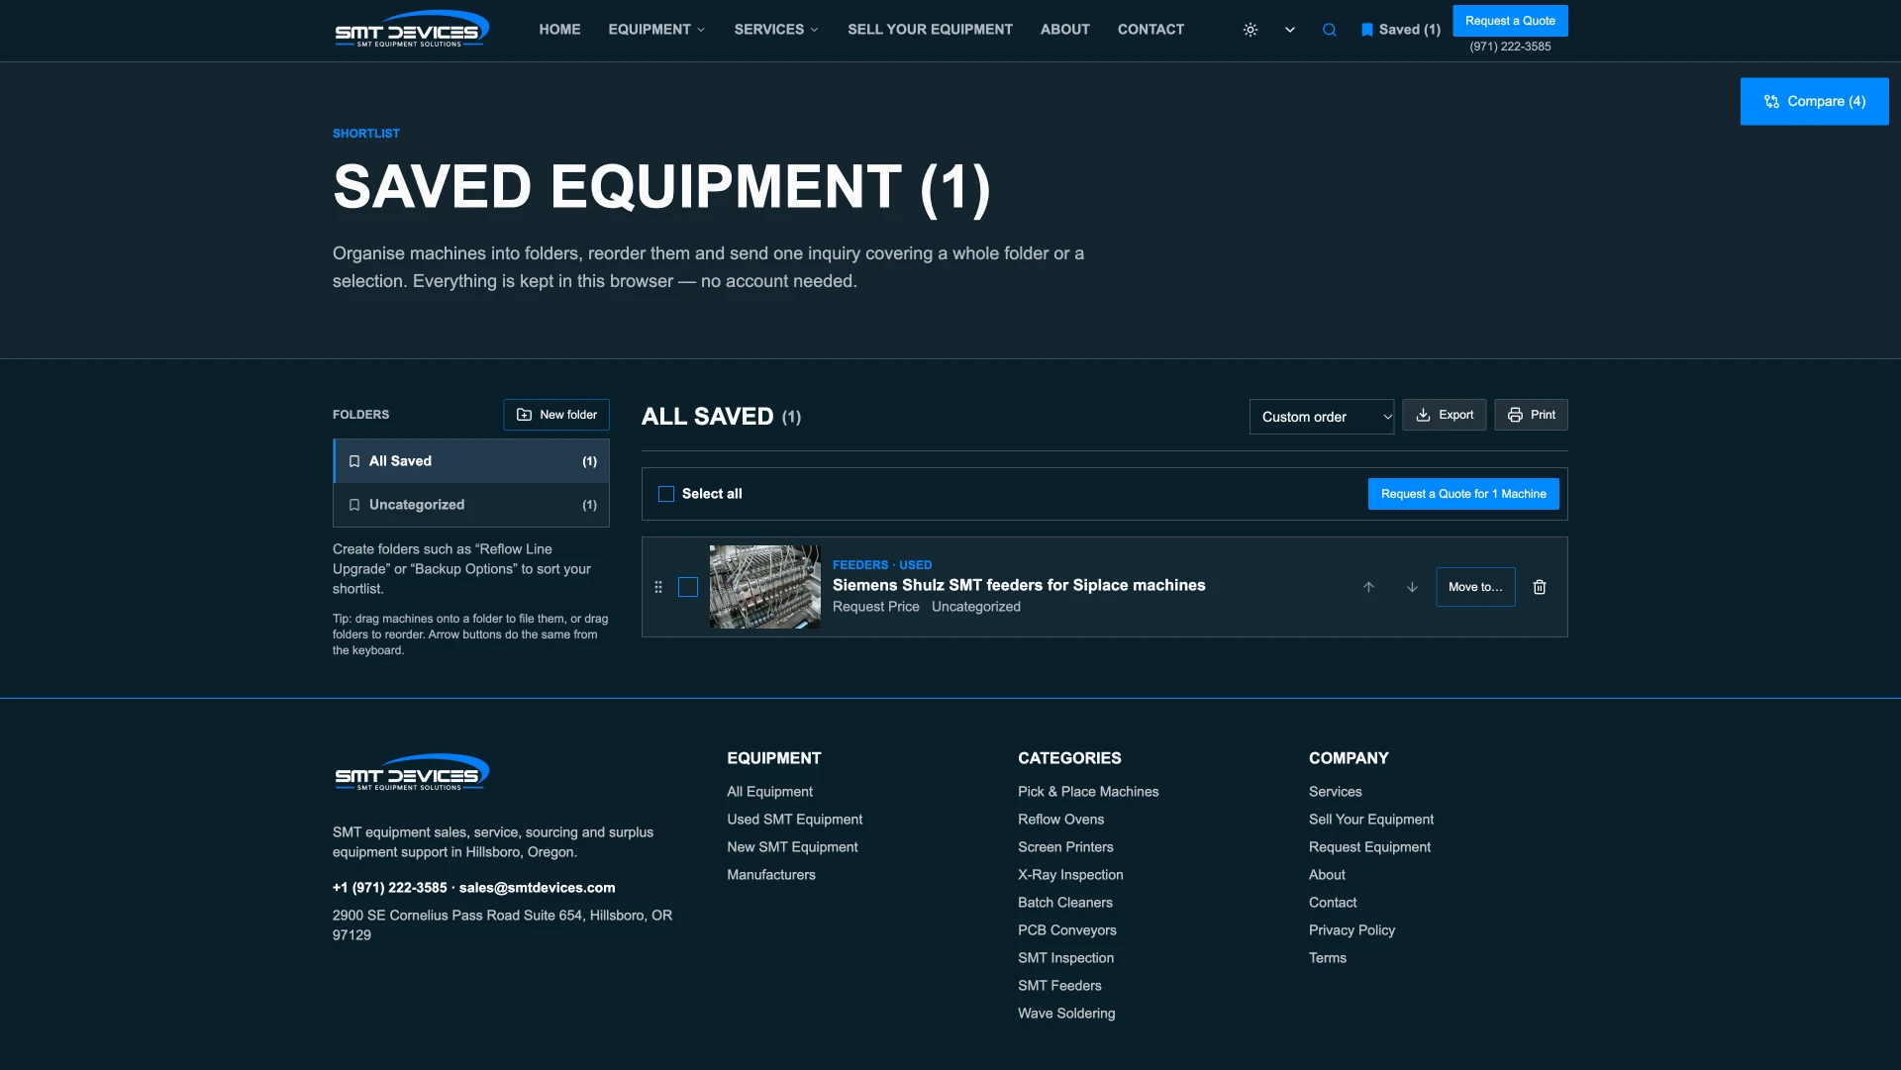Viewport: 1901px width, 1070px height.
Task: Open Privacy Policy footer link
Action: 1351,930
